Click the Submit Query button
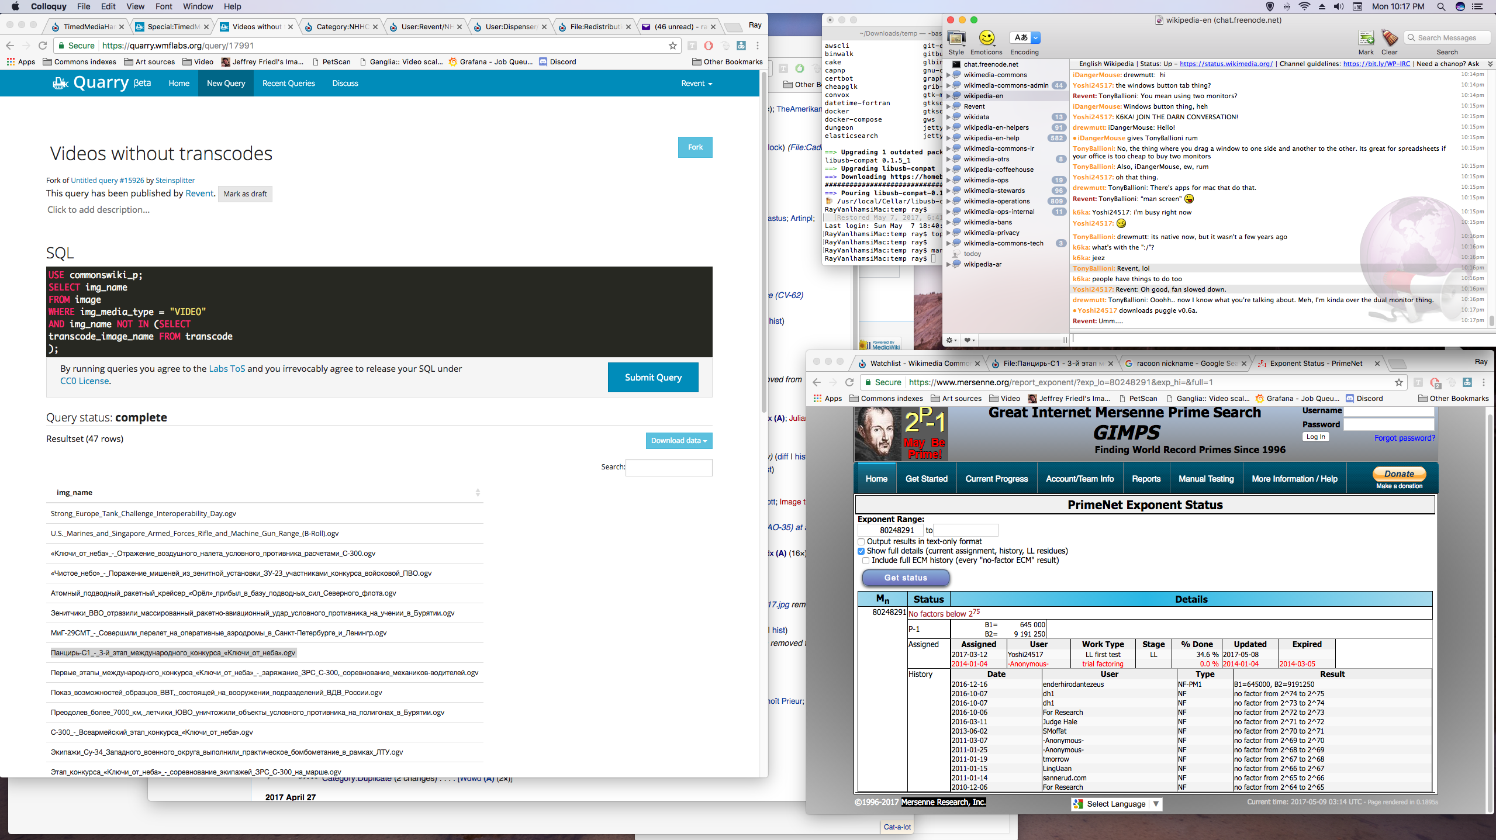This screenshot has height=840, width=1496. coord(653,378)
